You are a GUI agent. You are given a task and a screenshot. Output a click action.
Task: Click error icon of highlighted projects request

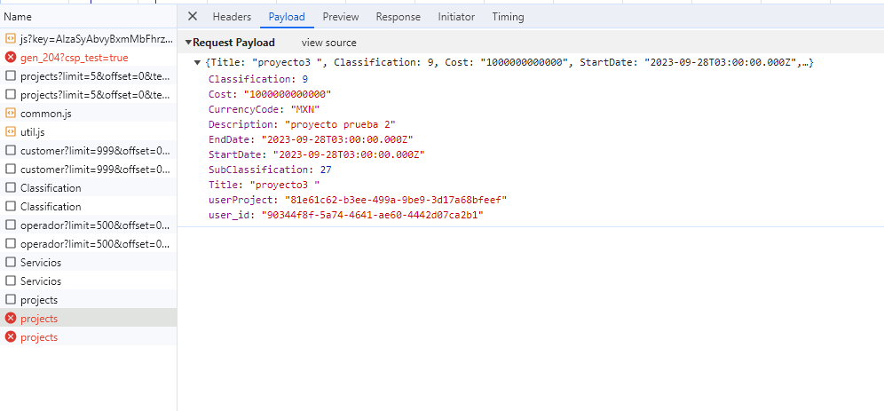pos(11,319)
